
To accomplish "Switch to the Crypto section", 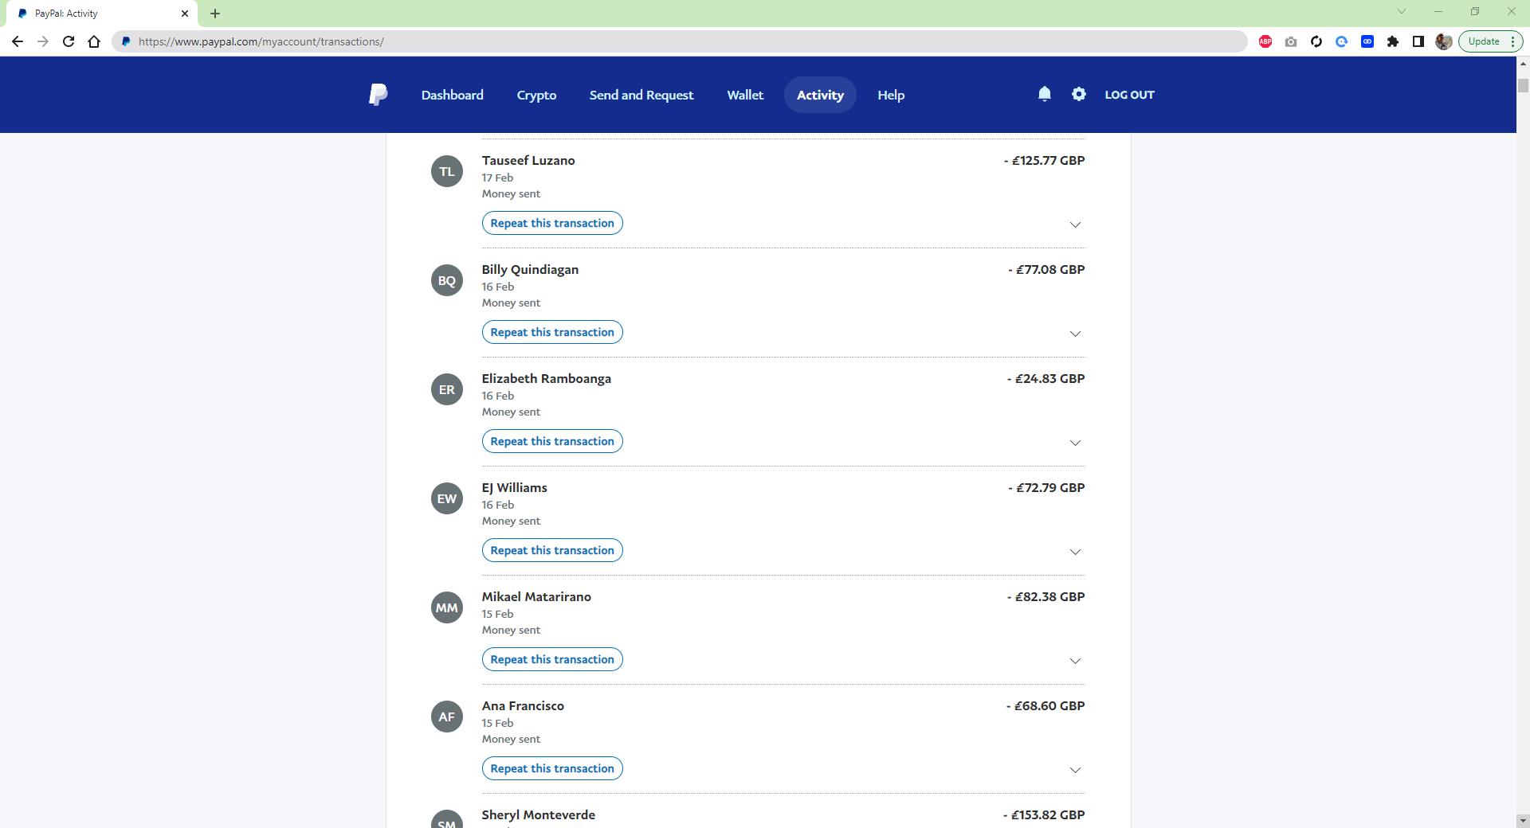I will coord(536,95).
